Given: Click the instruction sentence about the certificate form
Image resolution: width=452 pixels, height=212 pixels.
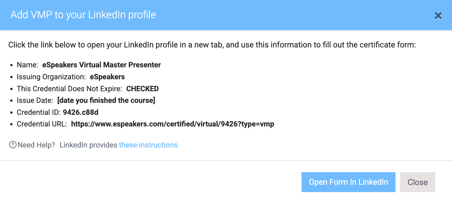Looking at the screenshot, I should coord(212,45).
